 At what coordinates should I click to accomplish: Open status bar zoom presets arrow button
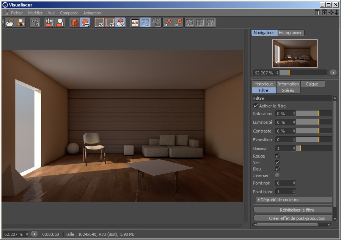click(x=35, y=234)
